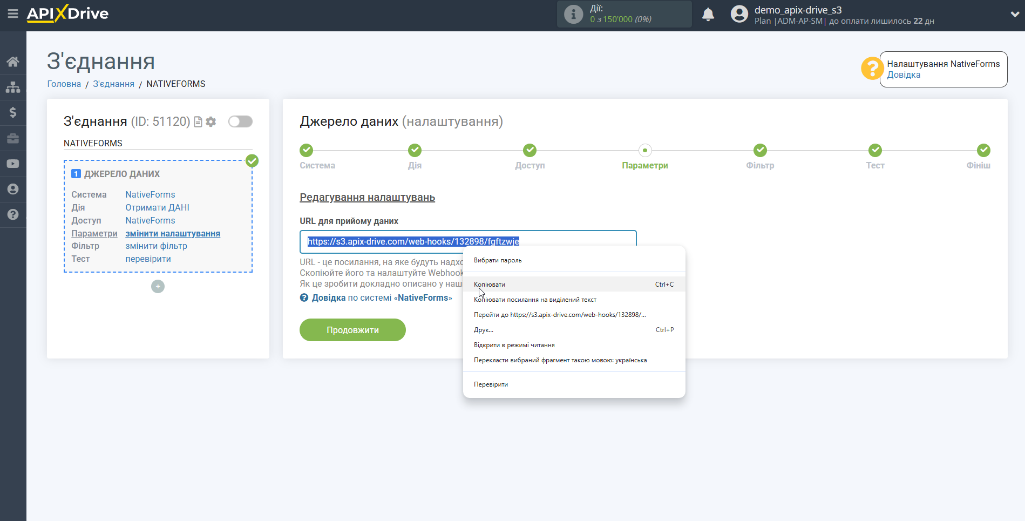Click the Продовжити button
Image resolution: width=1025 pixels, height=521 pixels.
pyautogui.click(x=352, y=330)
